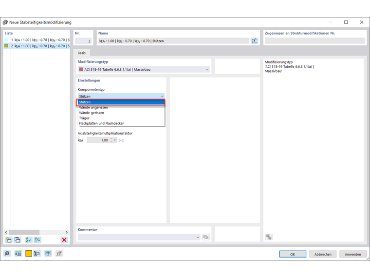
Task: Open the object color assignment icon
Action: 37,254
